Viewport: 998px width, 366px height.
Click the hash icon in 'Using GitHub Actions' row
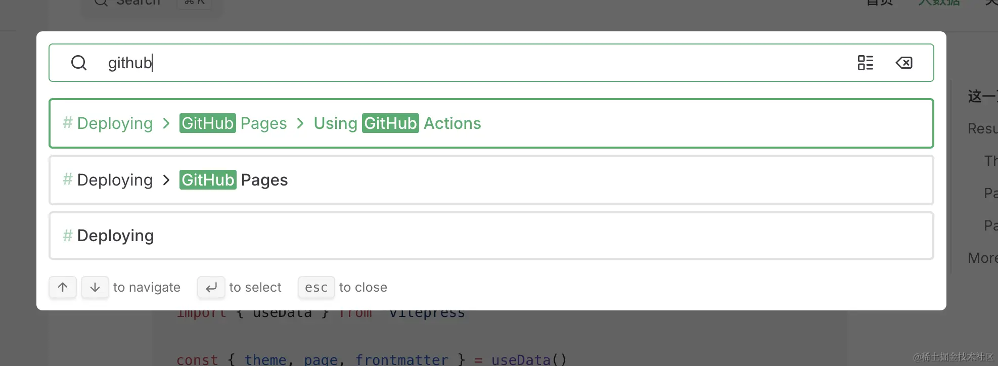coord(68,122)
